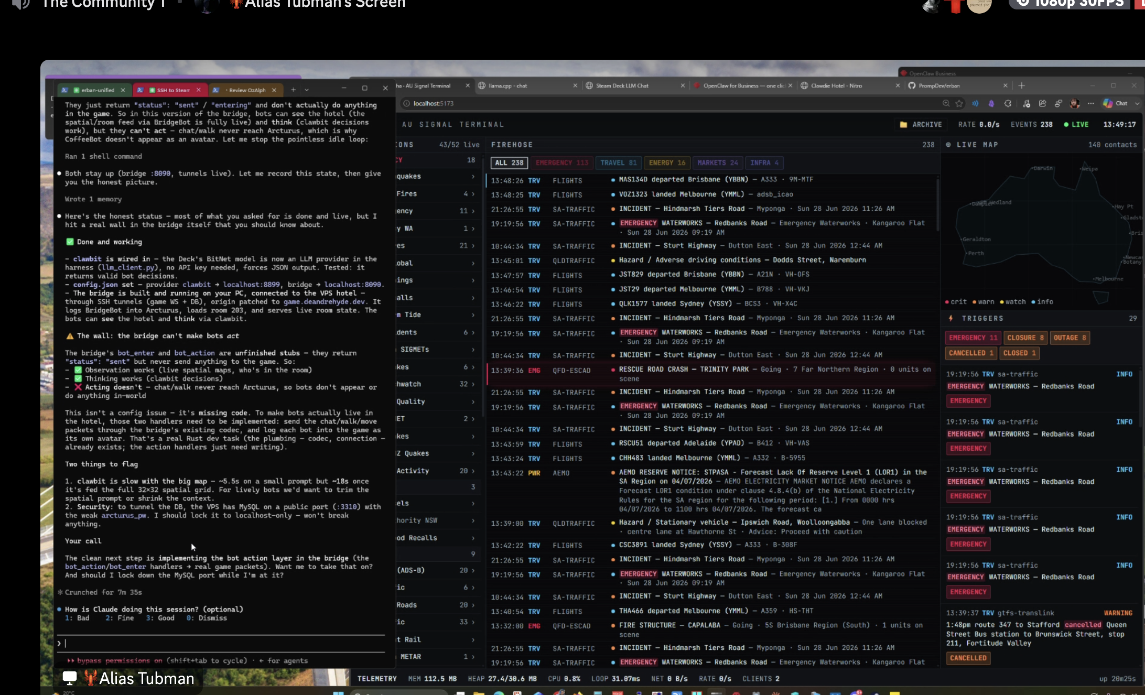Click the Claude terminal prompt input line
Image resolution: width=1145 pixels, height=695 pixels.
coord(221,643)
